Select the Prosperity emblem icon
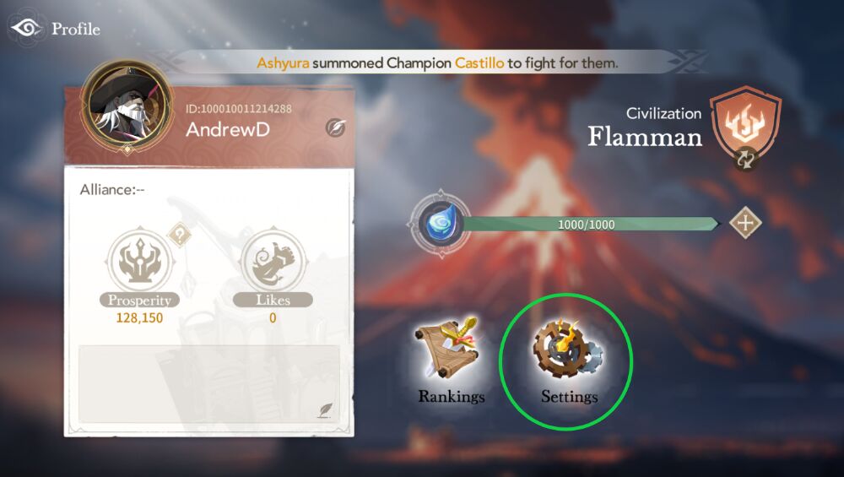 click(x=140, y=261)
